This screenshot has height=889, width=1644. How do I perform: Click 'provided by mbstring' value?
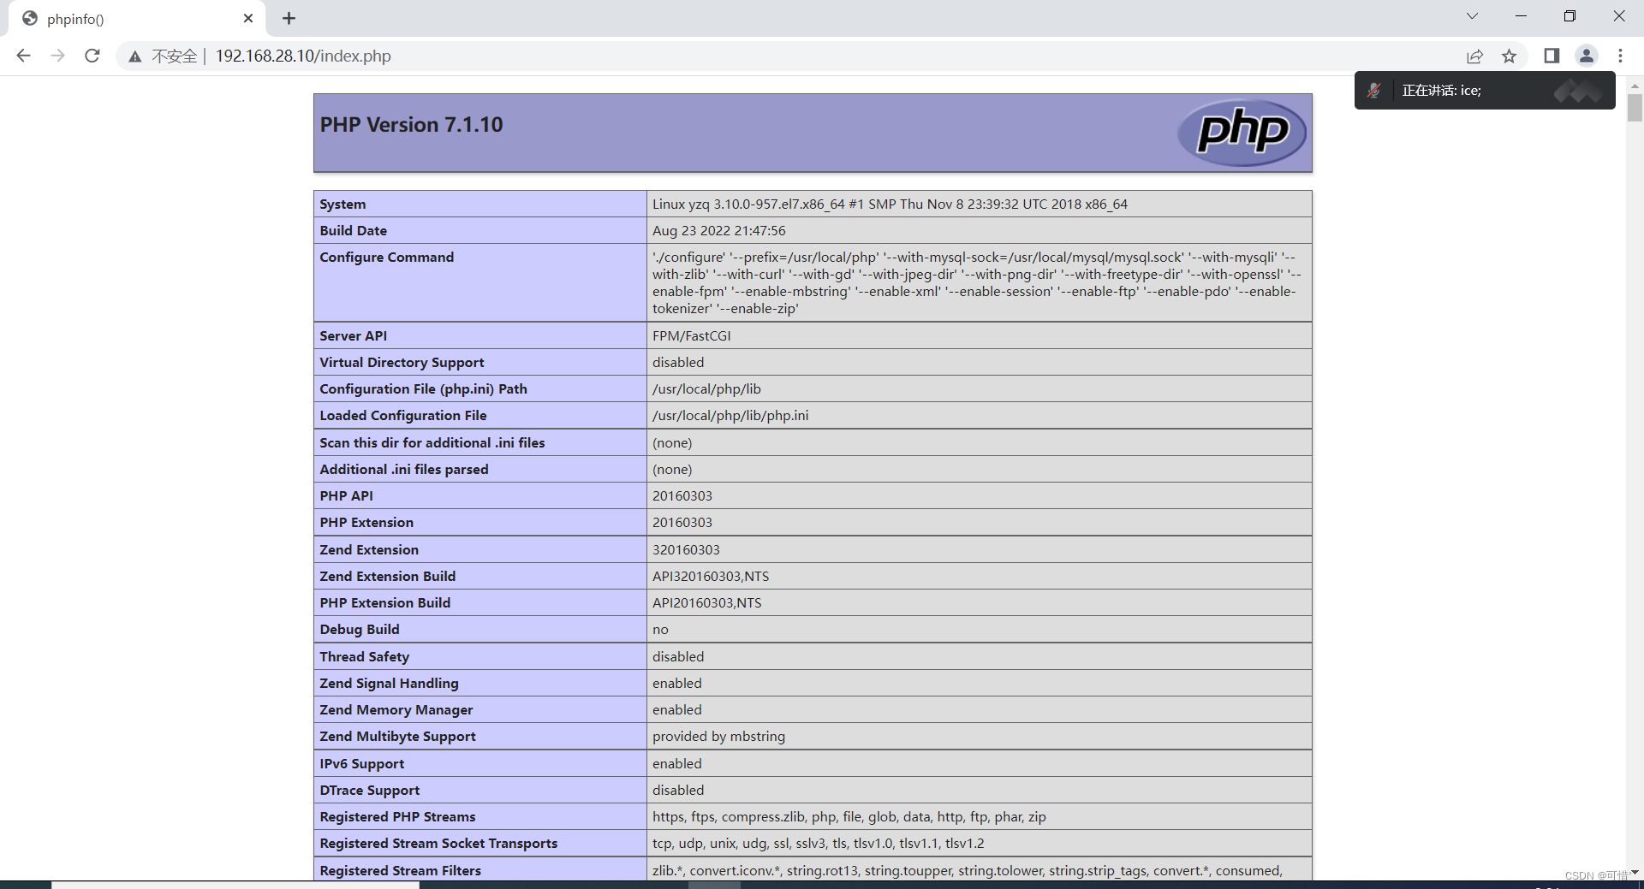(x=718, y=737)
